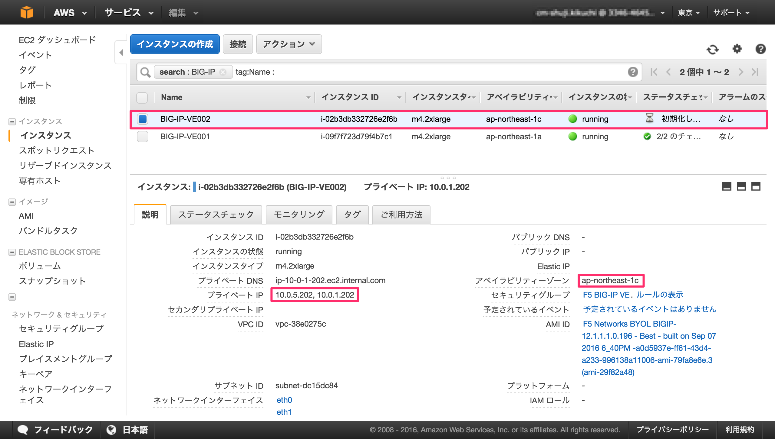The width and height of the screenshot is (775, 439).
Task: Click the search magnifier icon
Action: [x=145, y=72]
